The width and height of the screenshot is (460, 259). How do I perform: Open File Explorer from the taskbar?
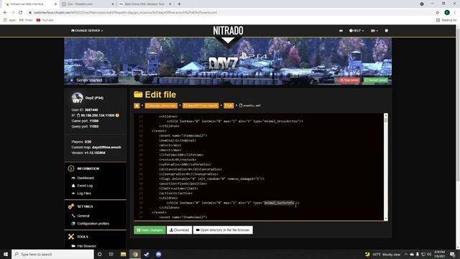click(123, 254)
